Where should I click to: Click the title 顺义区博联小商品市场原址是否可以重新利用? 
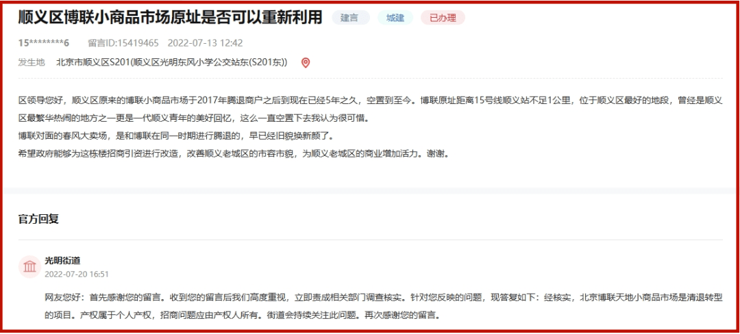click(x=171, y=17)
